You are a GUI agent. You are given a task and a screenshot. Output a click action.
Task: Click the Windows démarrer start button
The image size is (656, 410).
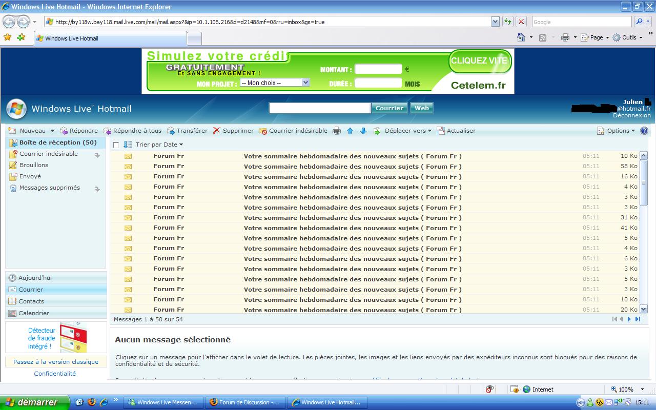click(x=34, y=402)
